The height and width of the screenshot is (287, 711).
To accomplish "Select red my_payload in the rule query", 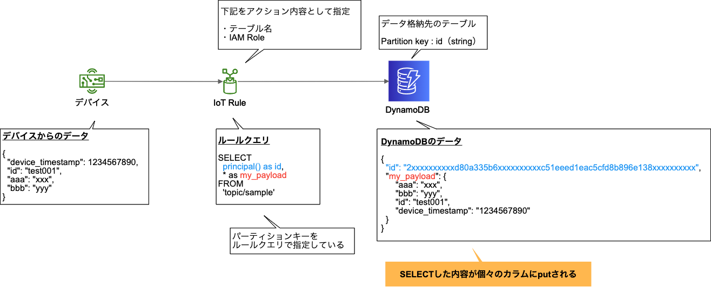I will [x=263, y=175].
